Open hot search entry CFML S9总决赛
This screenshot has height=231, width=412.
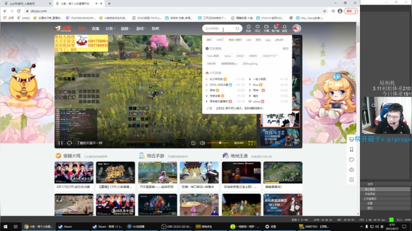pyautogui.click(x=219, y=85)
